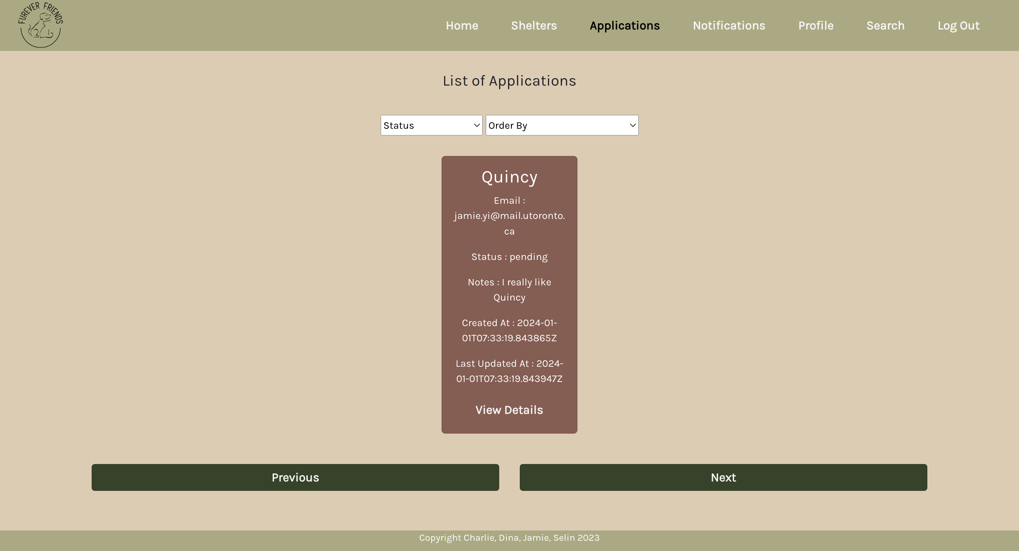Open Shelters navigation link
The width and height of the screenshot is (1019, 551).
pos(534,25)
